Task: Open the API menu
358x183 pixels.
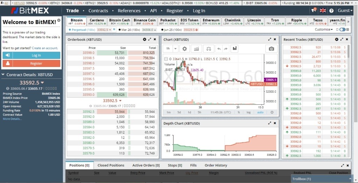Action: click(x=153, y=11)
